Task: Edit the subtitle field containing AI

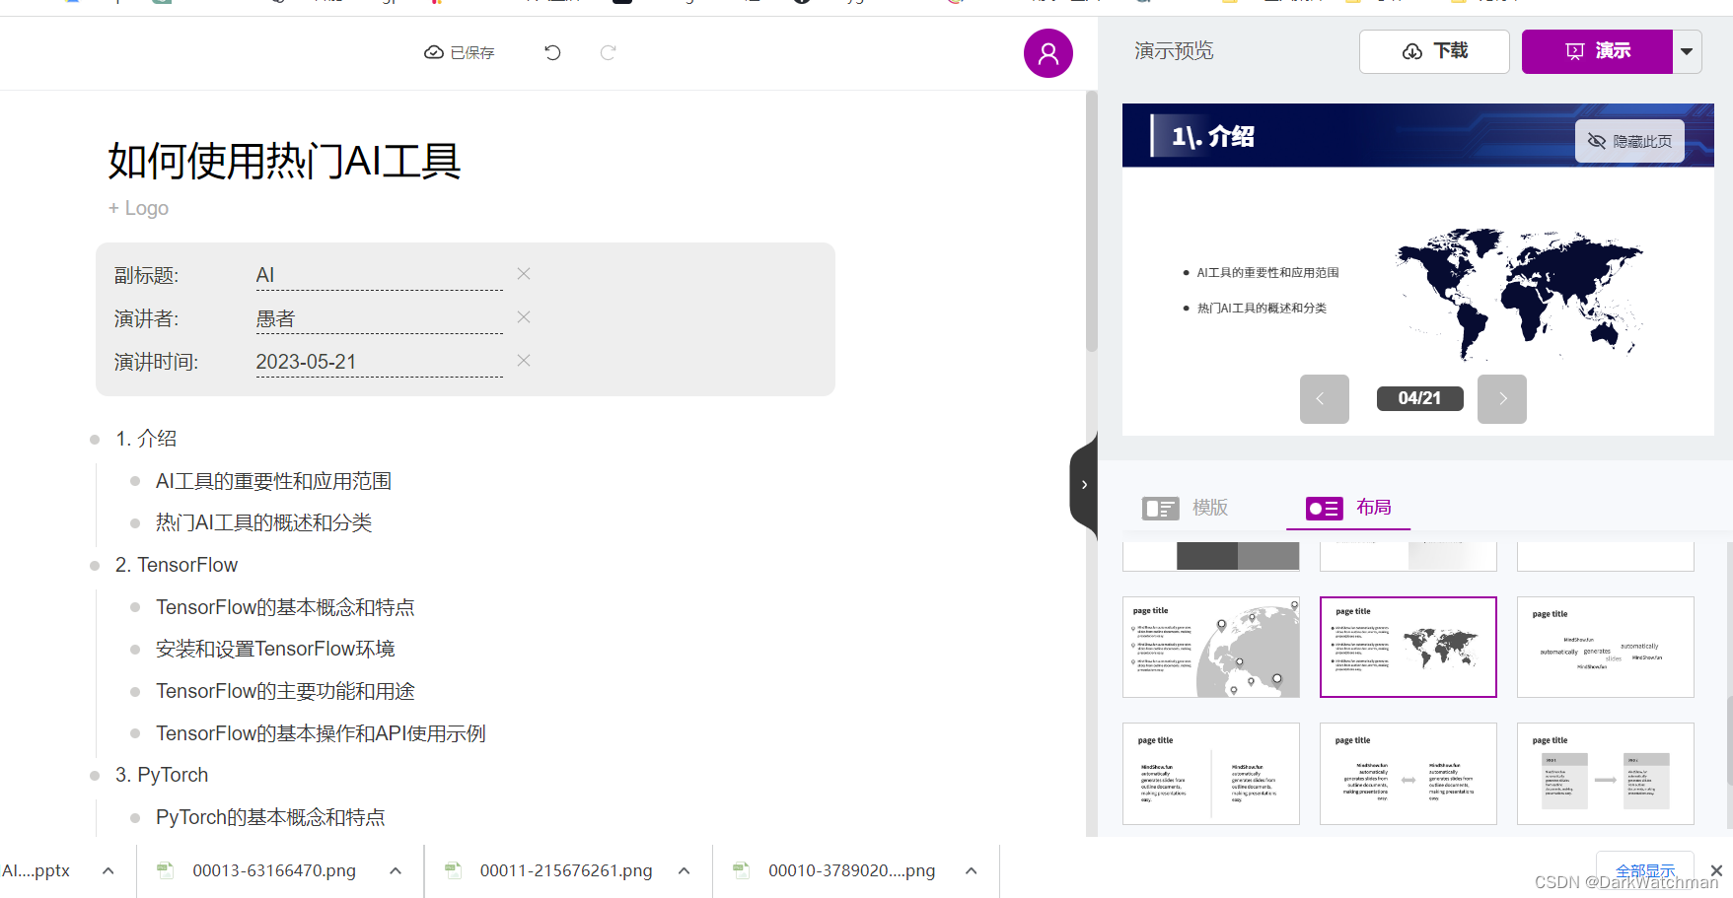Action: pyautogui.click(x=379, y=275)
